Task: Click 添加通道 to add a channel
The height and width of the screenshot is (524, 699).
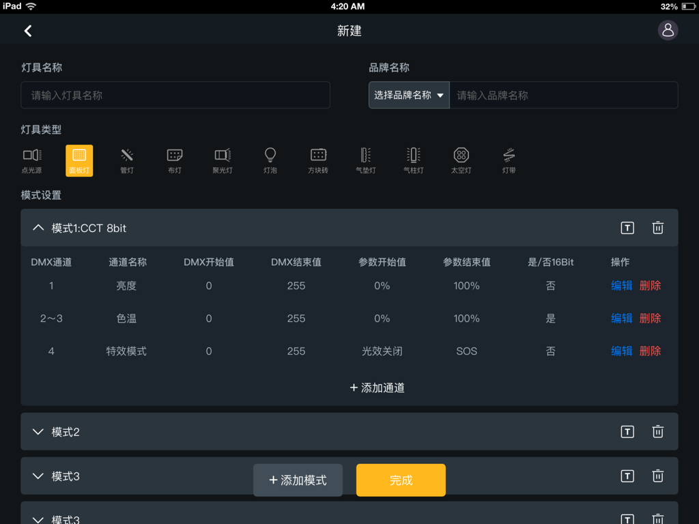Action: point(376,388)
